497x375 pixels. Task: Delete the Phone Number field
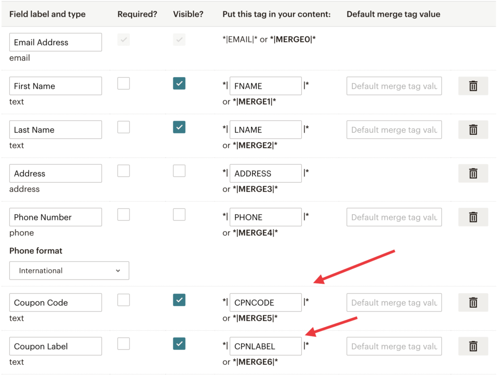[473, 217]
